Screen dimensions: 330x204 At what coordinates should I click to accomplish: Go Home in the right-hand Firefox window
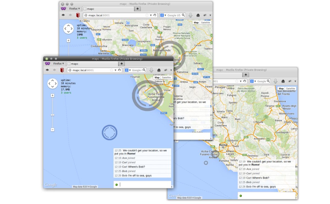coord(283,81)
